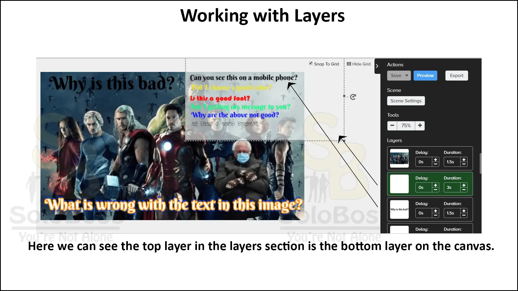Click the Scene section heading

[x=394, y=90]
